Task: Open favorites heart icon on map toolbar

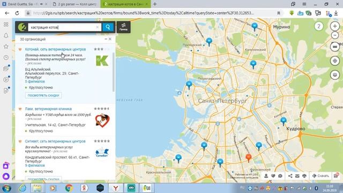Action: click(273, 176)
